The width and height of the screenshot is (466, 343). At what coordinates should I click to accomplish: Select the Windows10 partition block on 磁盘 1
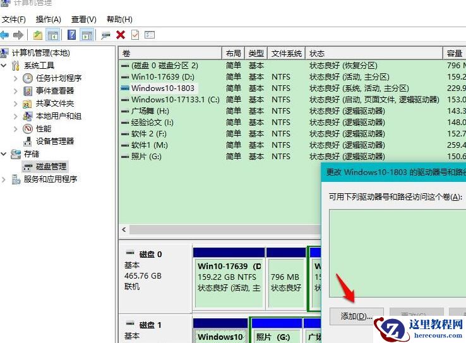click(220, 330)
